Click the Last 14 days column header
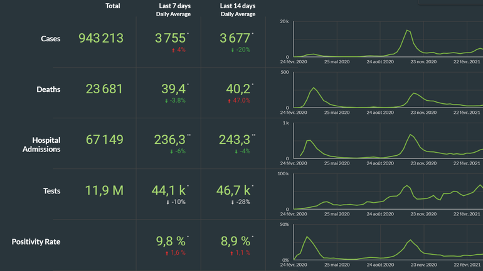 (x=236, y=6)
